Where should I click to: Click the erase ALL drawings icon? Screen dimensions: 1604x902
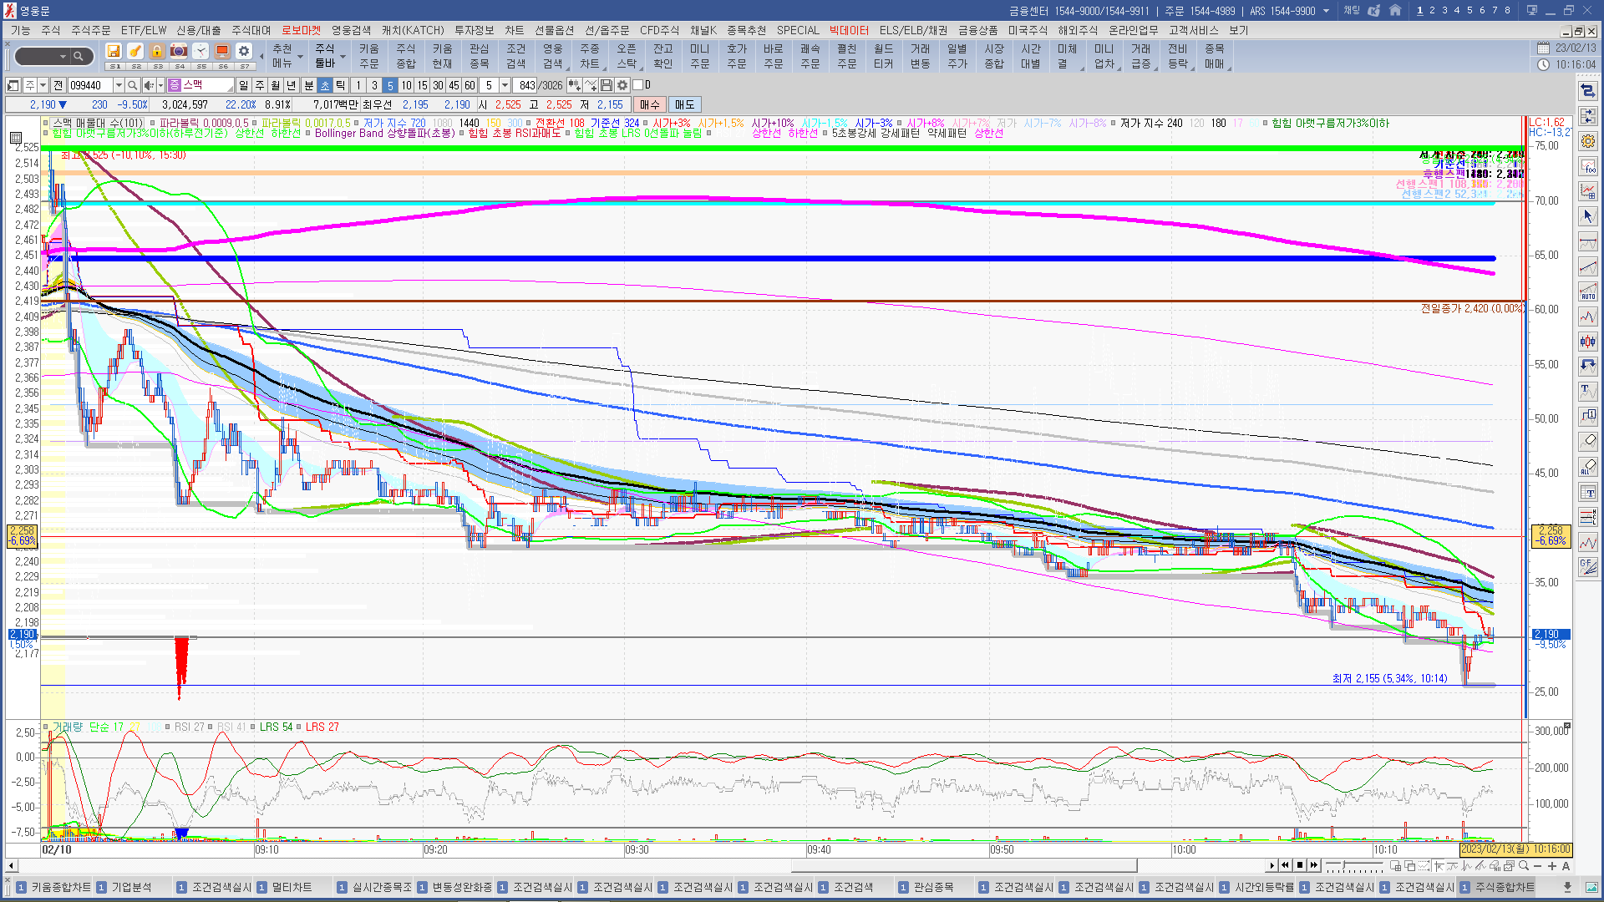click(1588, 466)
